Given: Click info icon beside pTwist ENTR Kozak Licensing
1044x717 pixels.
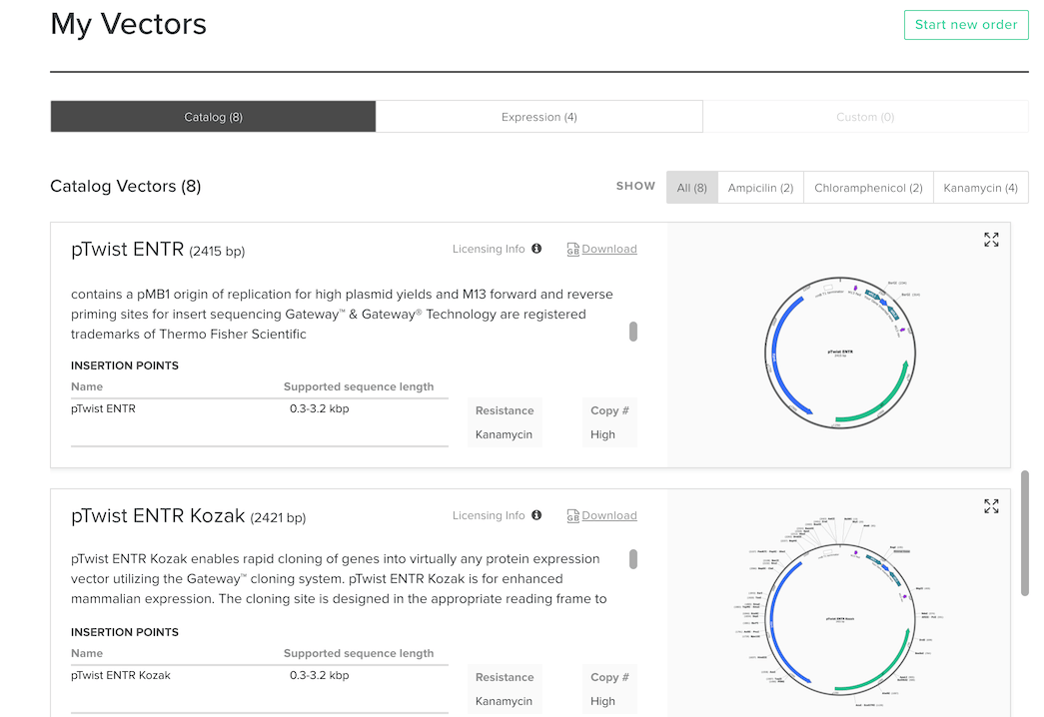Looking at the screenshot, I should [536, 515].
